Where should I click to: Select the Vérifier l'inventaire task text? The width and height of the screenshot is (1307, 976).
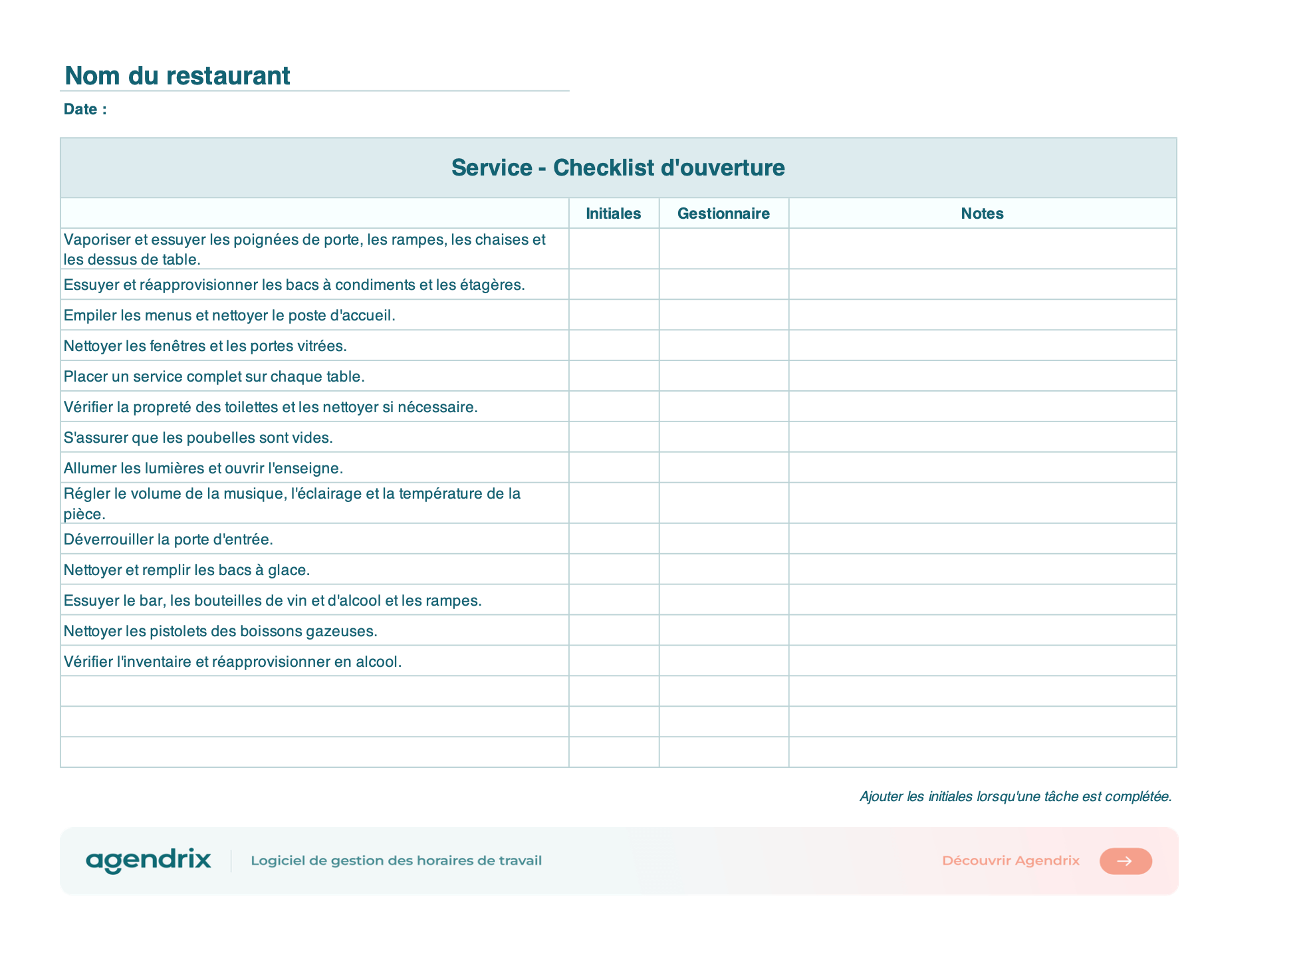pyautogui.click(x=233, y=662)
